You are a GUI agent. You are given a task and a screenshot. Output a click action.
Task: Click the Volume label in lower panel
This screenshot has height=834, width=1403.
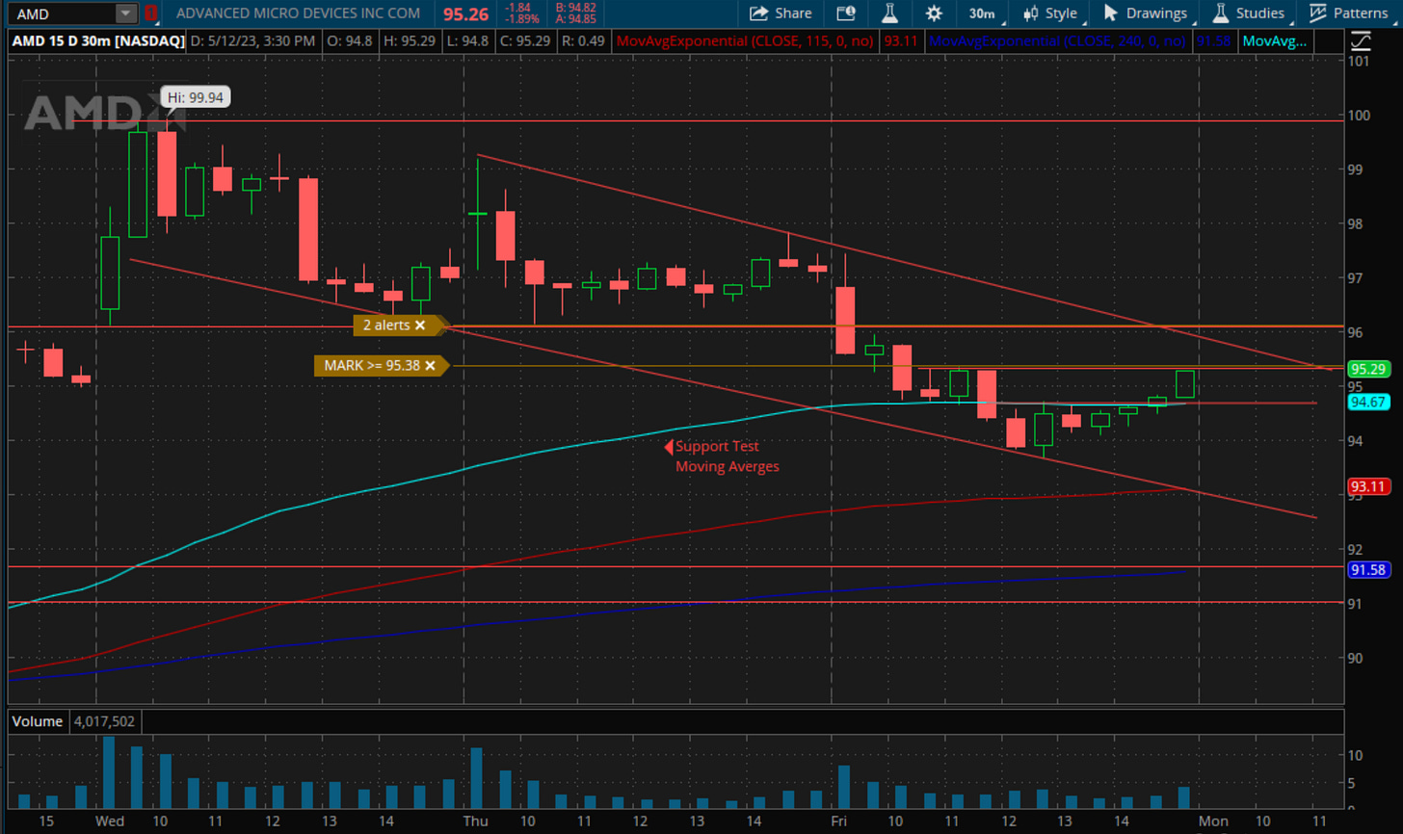tap(38, 721)
